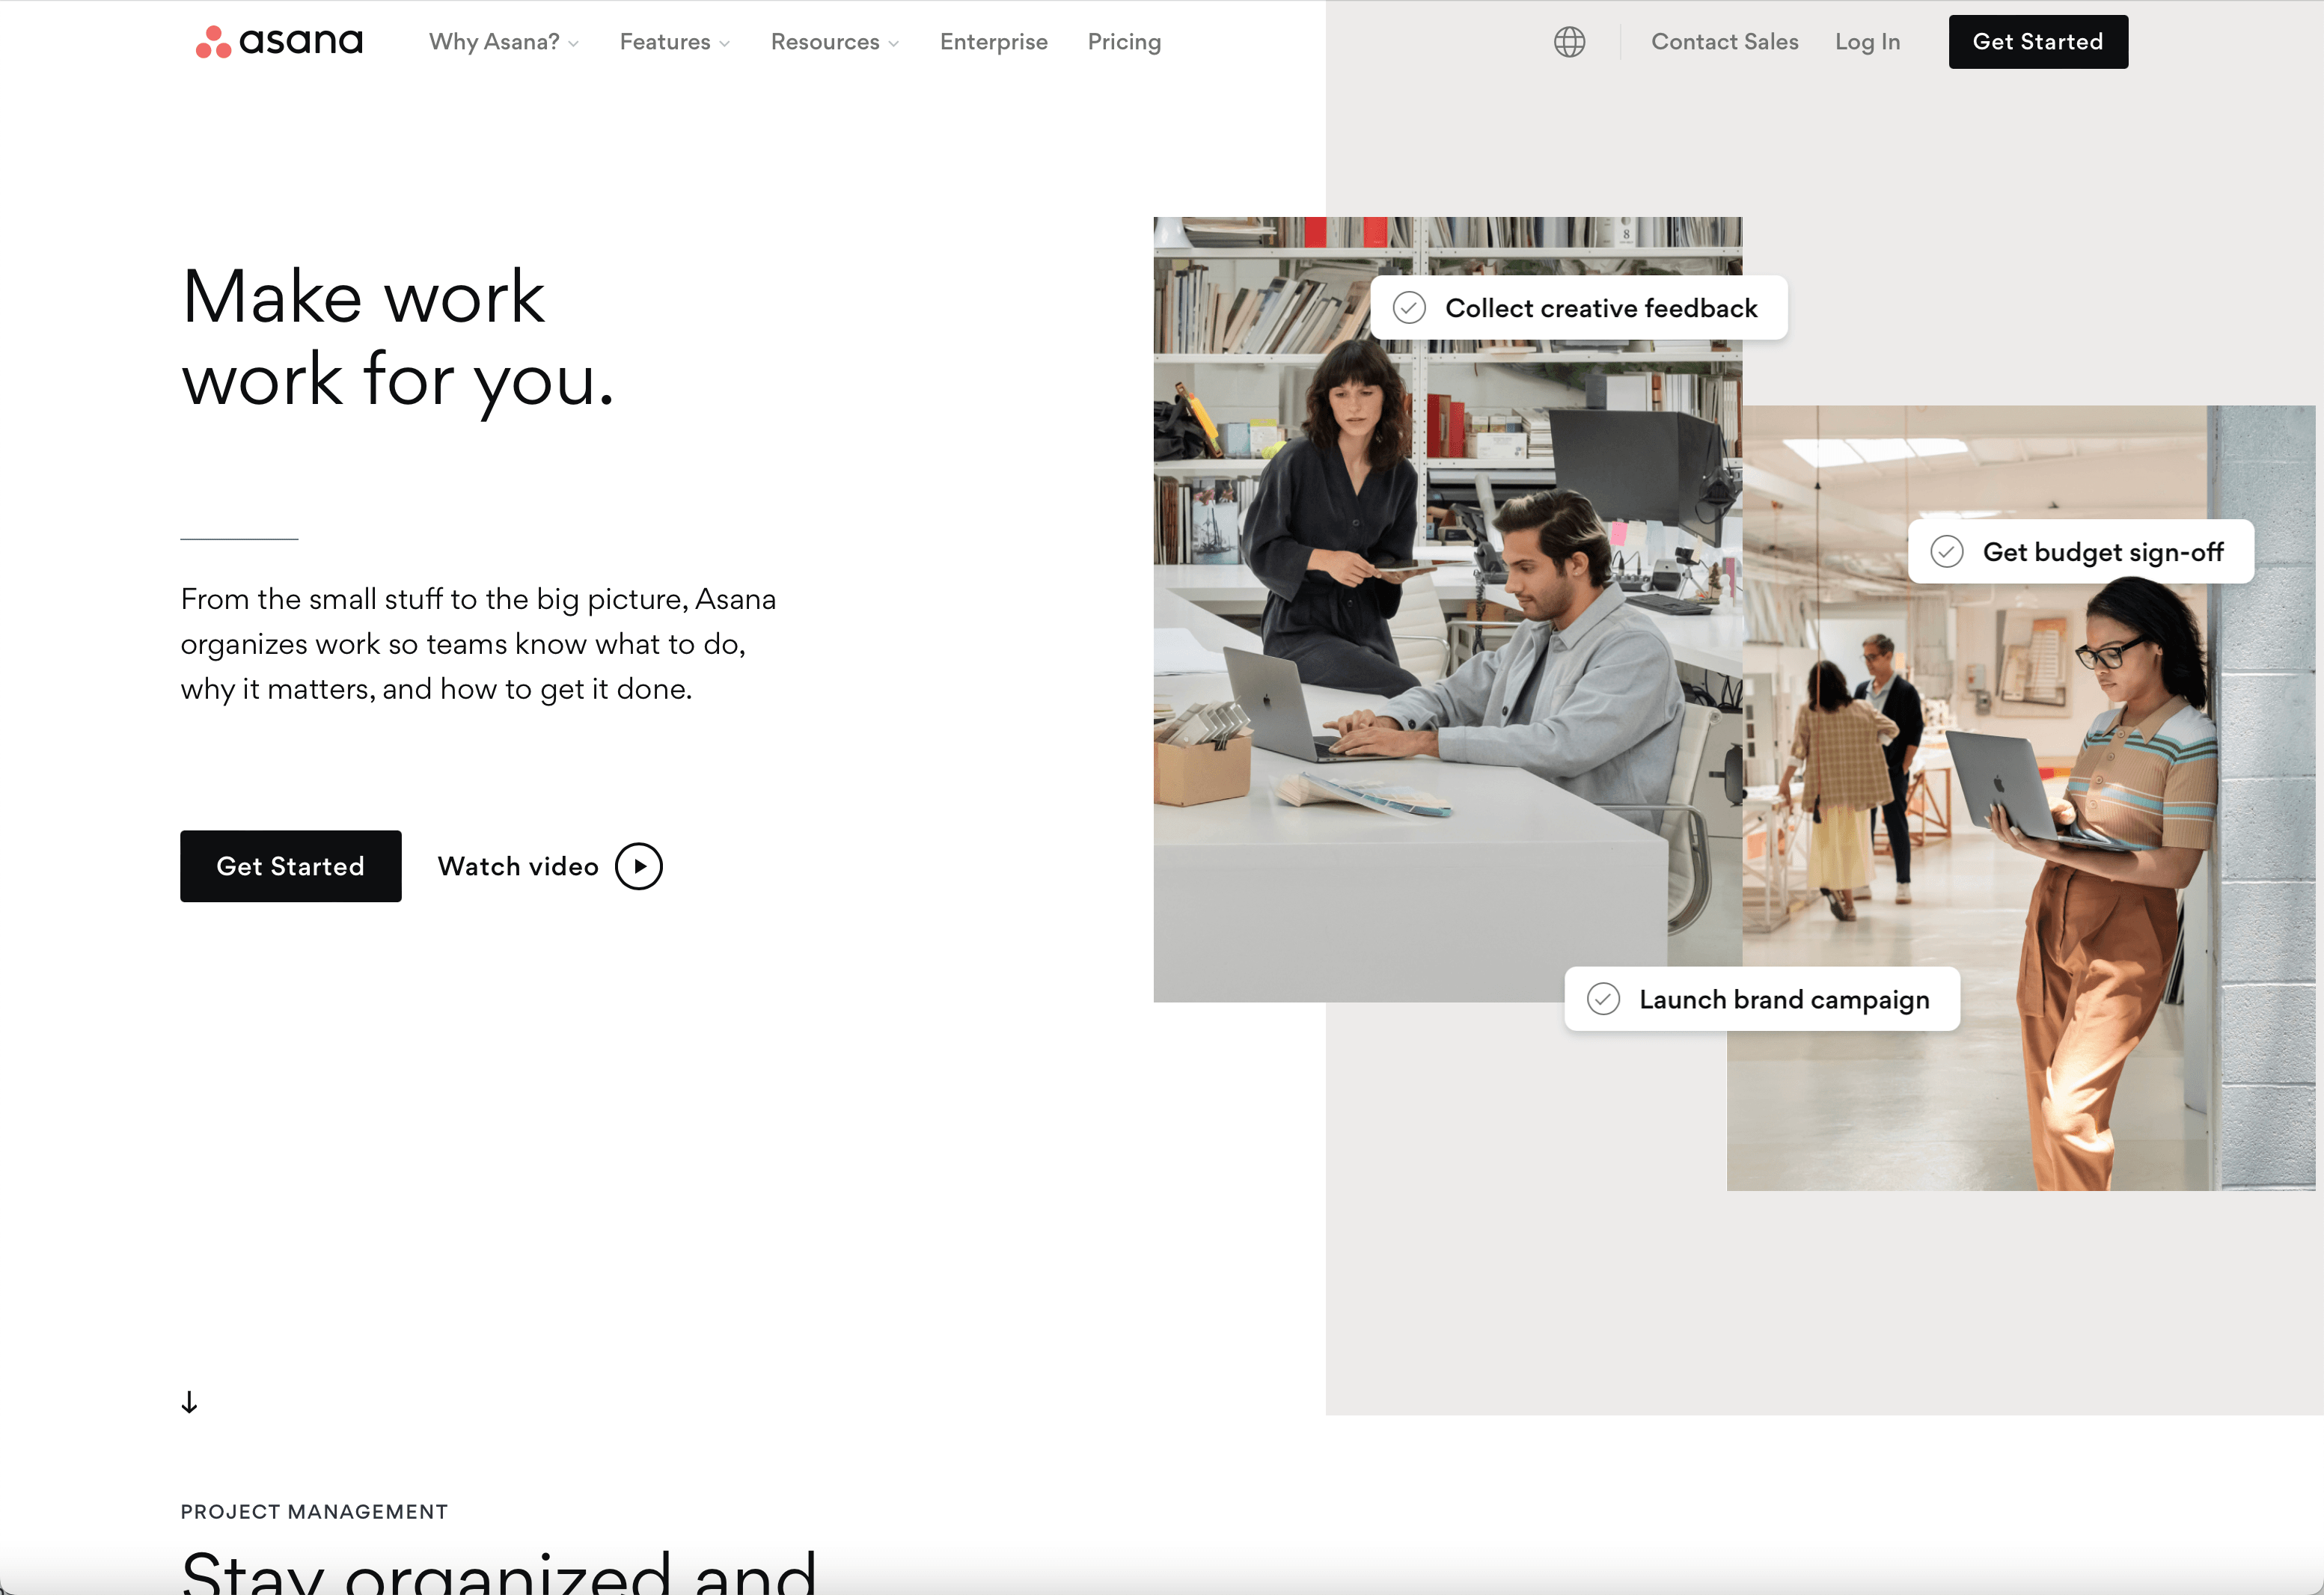Image resolution: width=2324 pixels, height=1595 pixels.
Task: Check the Launch brand campaign circle
Action: tap(1603, 999)
